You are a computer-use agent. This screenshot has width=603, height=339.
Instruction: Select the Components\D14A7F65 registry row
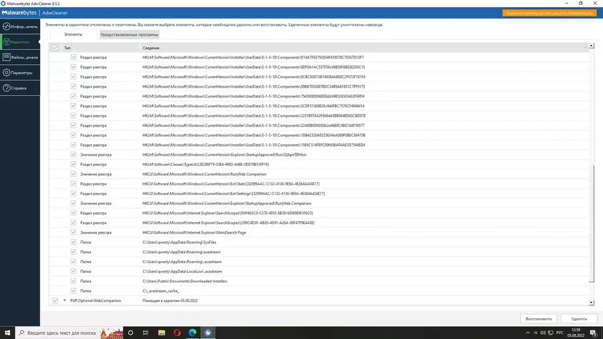click(319, 57)
